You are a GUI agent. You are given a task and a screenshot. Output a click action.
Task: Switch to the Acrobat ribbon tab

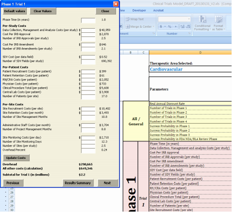click(159, 11)
